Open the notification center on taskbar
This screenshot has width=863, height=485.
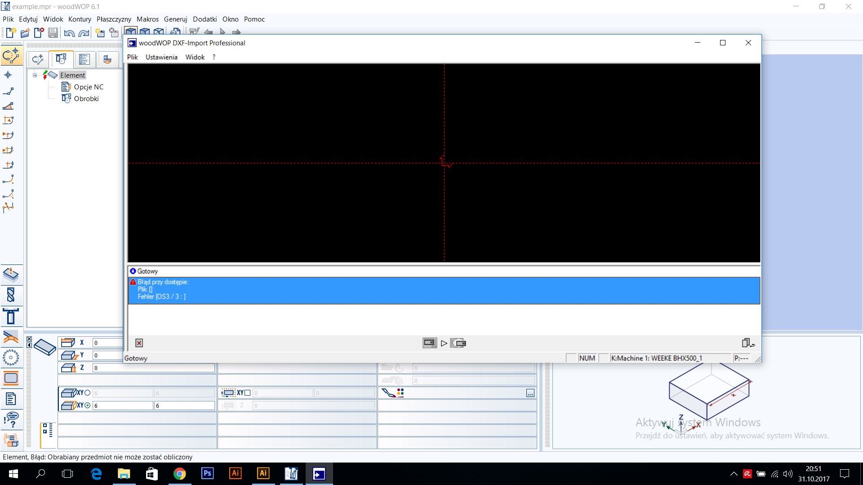pos(845,474)
